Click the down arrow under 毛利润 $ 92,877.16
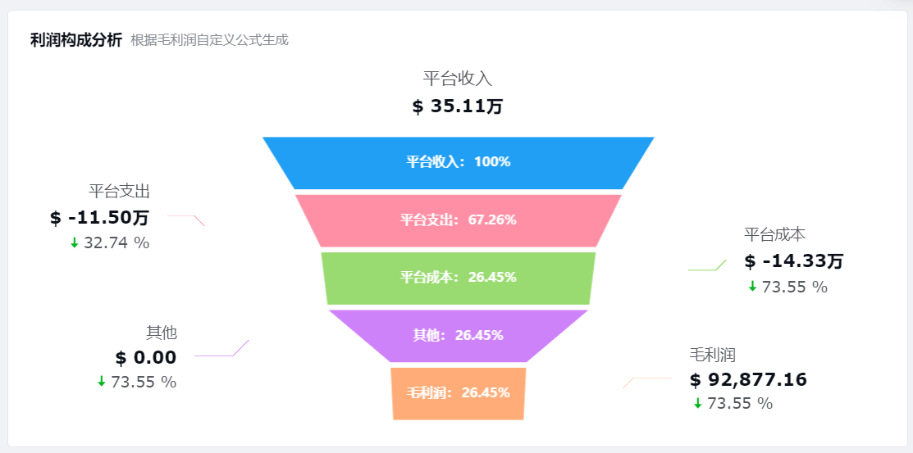 697,403
